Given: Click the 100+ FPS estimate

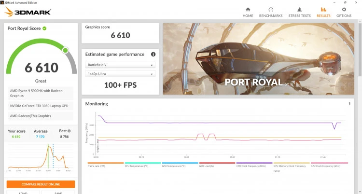Looking at the screenshot, I should click(x=120, y=85).
